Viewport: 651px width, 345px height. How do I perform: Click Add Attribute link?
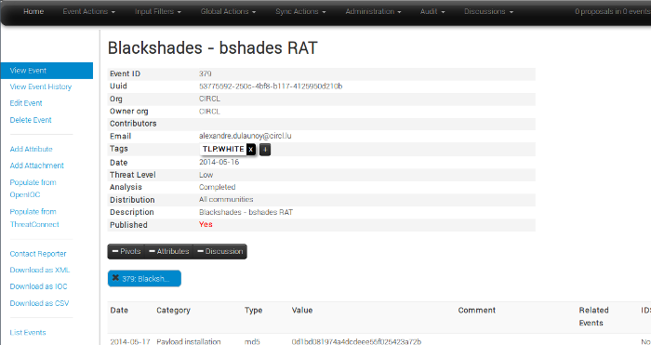[x=31, y=149]
